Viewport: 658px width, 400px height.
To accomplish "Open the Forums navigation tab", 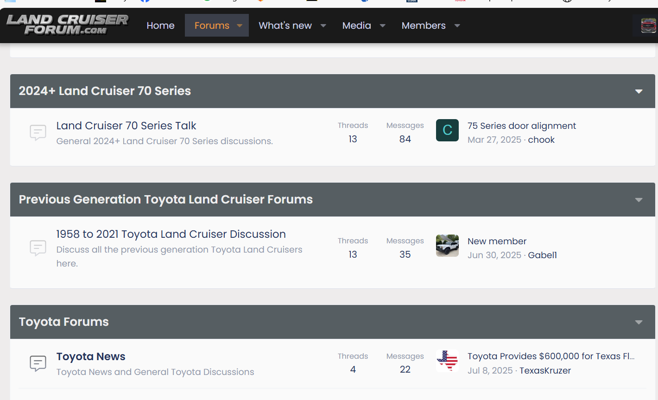I will [x=212, y=25].
